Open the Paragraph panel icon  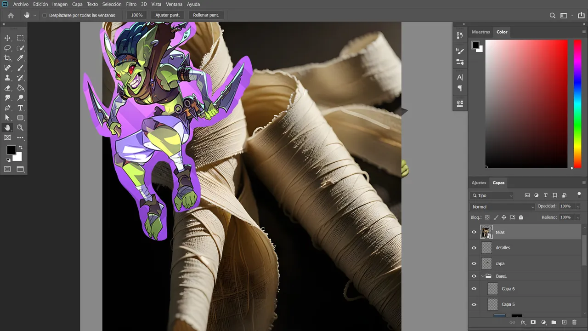(460, 88)
